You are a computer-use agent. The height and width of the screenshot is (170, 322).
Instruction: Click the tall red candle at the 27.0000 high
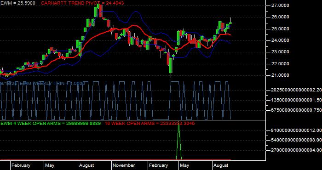101,11
